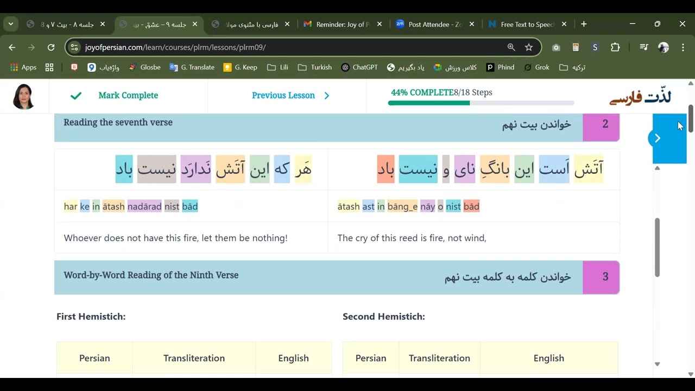Open the Glosbe bookmark
The width and height of the screenshot is (695, 391).
pyautogui.click(x=144, y=67)
